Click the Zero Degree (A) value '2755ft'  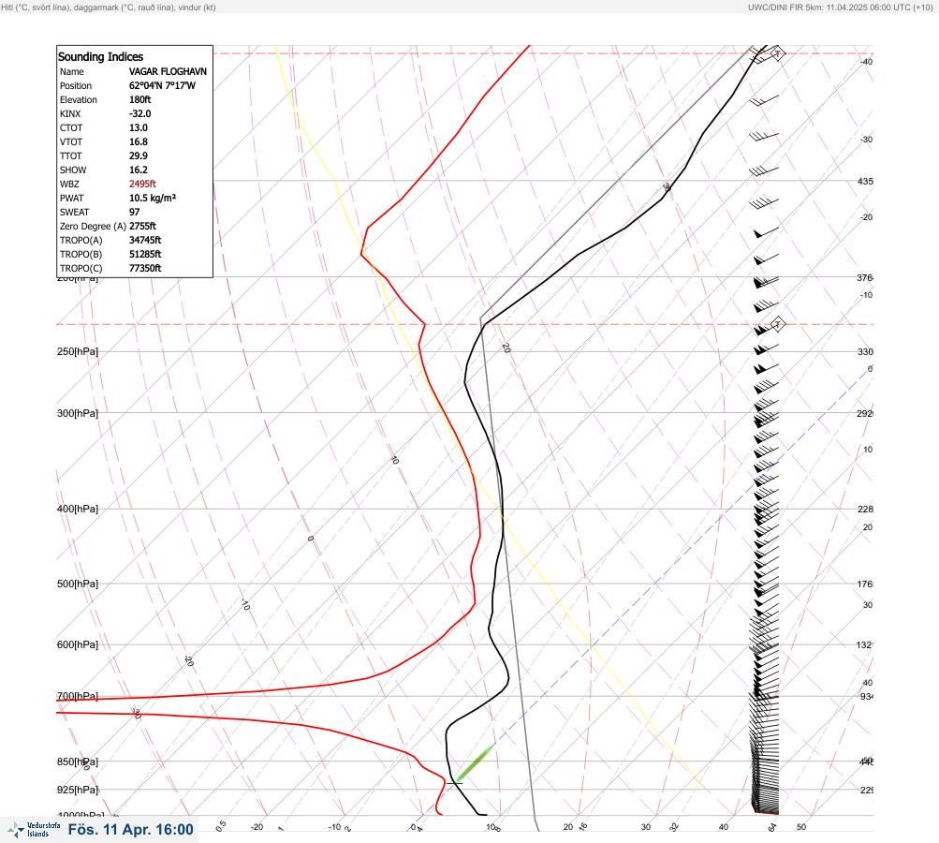pyautogui.click(x=142, y=227)
